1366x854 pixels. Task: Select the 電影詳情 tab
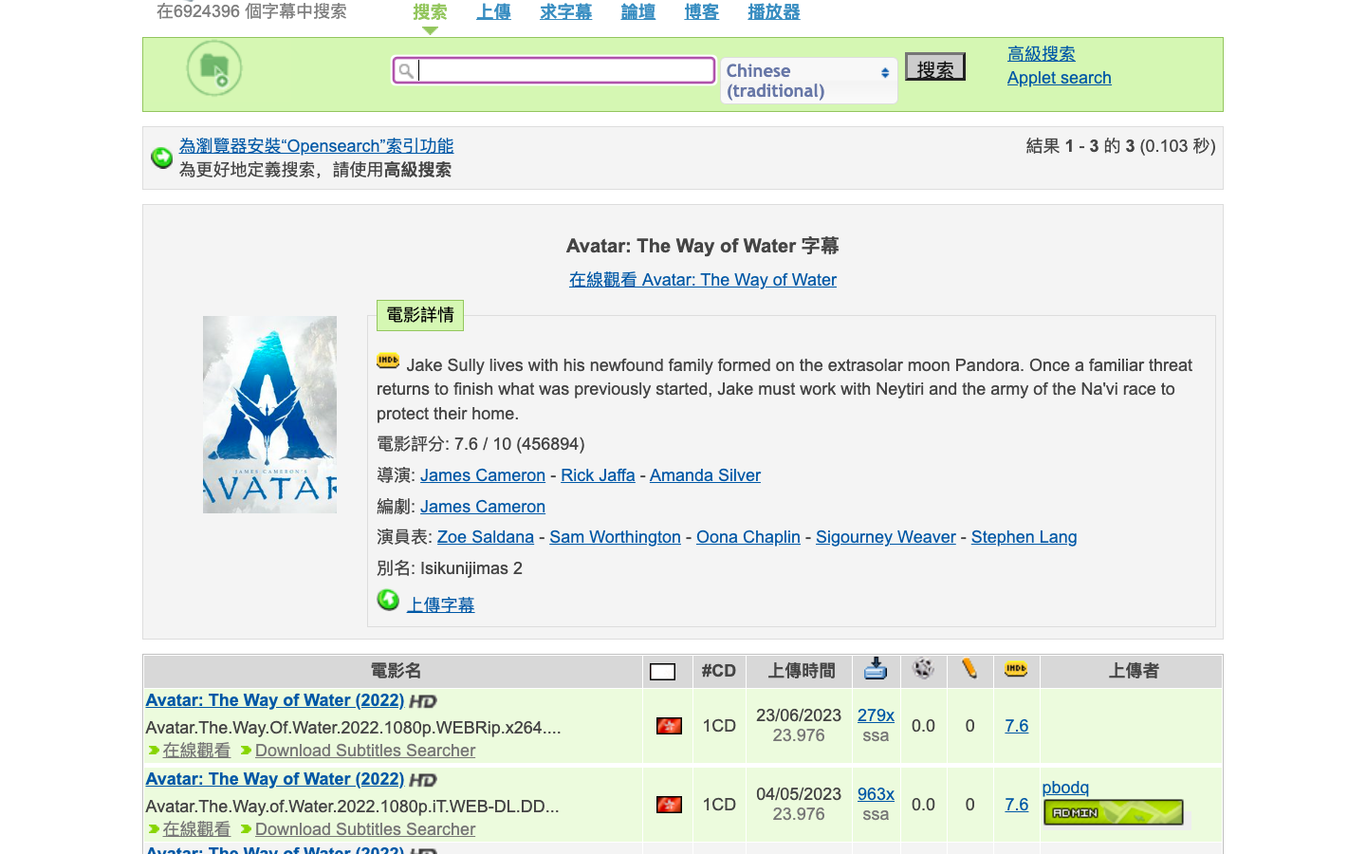pos(419,315)
